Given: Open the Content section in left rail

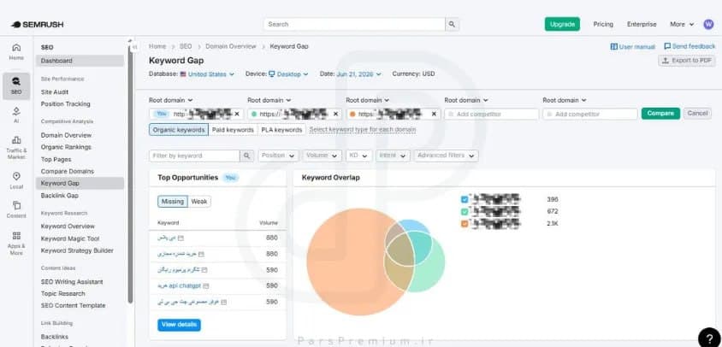Looking at the screenshot, I should [16, 209].
